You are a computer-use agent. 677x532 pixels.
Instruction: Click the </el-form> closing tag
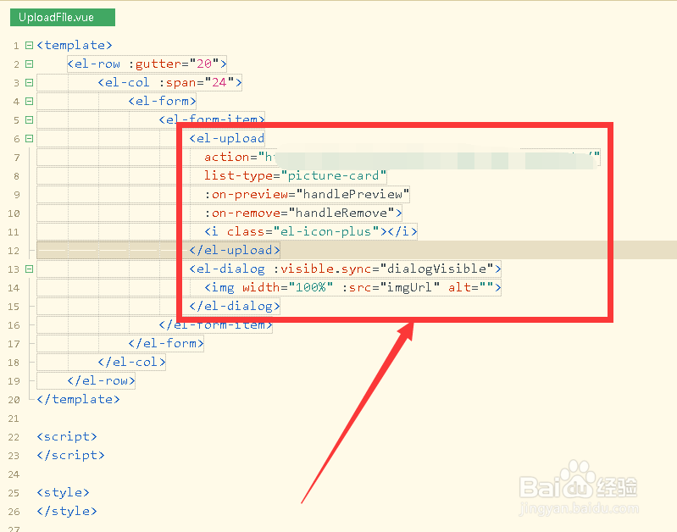tap(166, 343)
